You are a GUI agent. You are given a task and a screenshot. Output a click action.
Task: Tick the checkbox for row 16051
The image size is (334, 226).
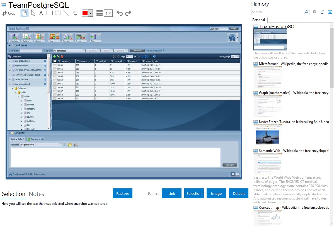(55, 69)
